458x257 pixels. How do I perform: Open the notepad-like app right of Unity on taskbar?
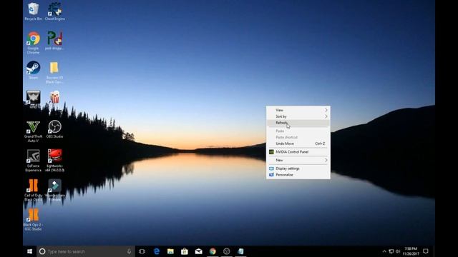(x=240, y=251)
